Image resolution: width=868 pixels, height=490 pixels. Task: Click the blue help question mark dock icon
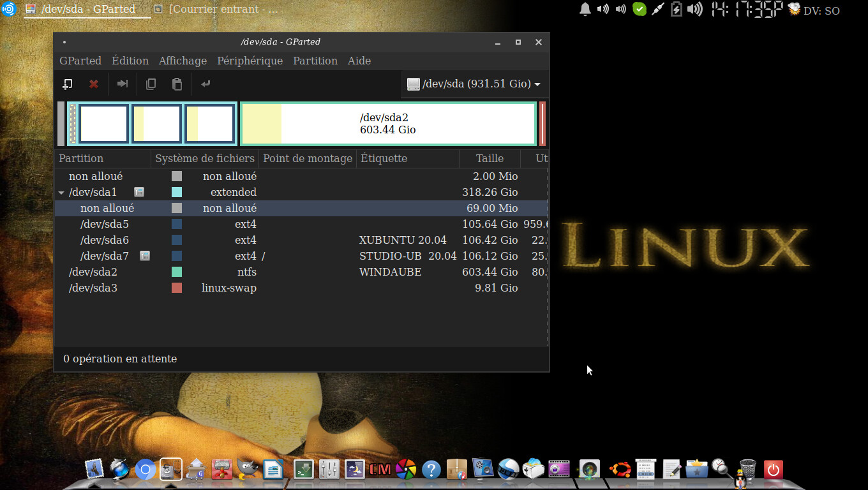pos(431,470)
